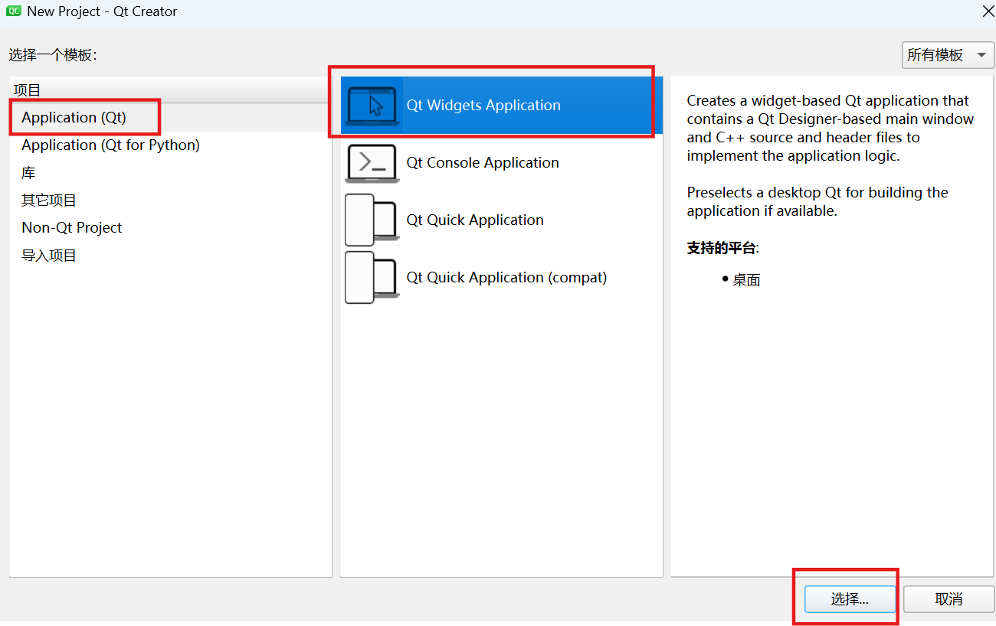The image size is (996, 626).
Task: Select the Non-Qt Project category
Action: [x=171, y=228]
